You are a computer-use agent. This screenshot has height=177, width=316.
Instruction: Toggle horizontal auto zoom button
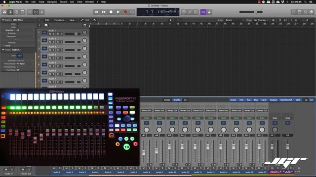click(x=285, y=20)
